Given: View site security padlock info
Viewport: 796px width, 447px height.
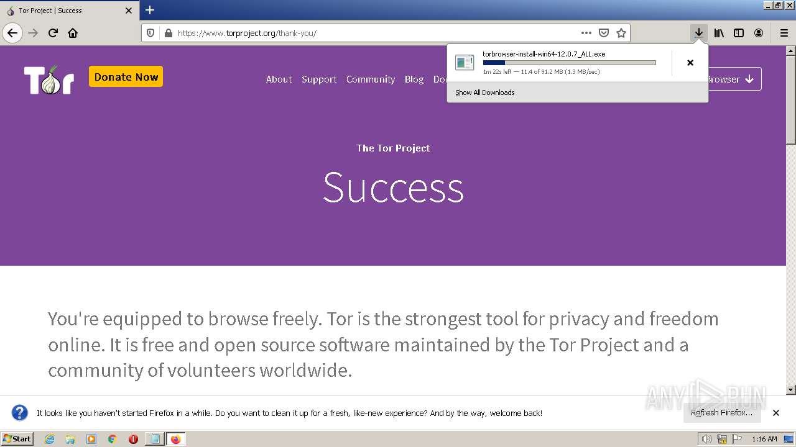Looking at the screenshot, I should point(167,33).
